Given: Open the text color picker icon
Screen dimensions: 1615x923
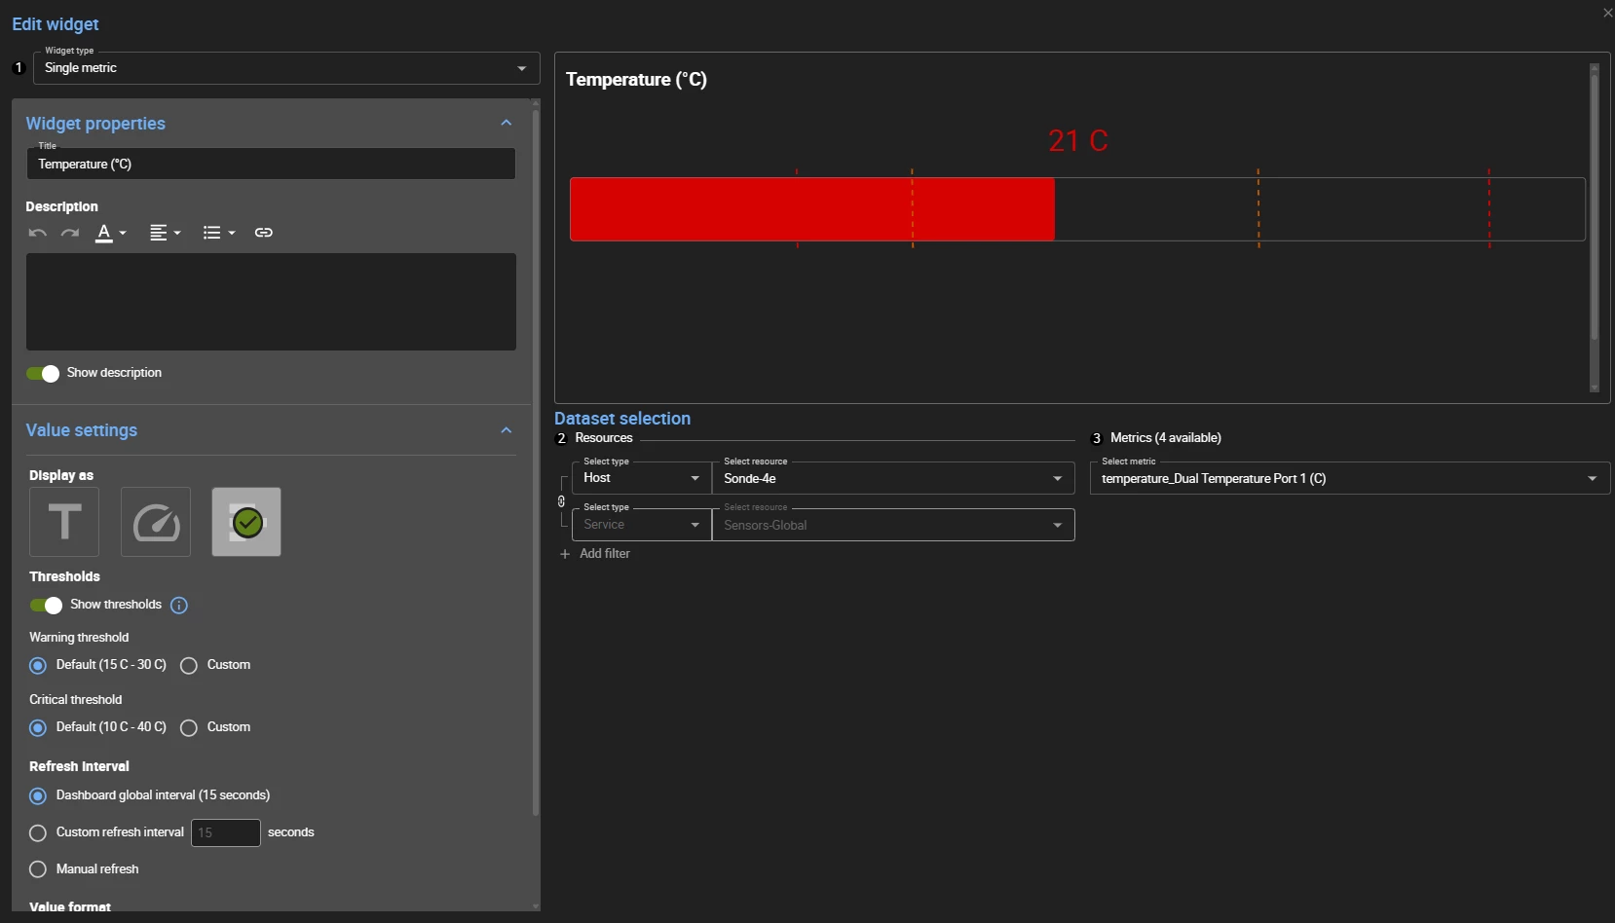Looking at the screenshot, I should pyautogui.click(x=110, y=233).
